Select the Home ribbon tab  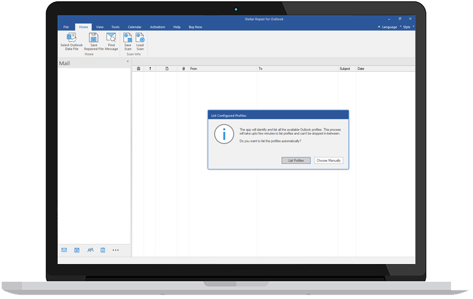pos(83,27)
